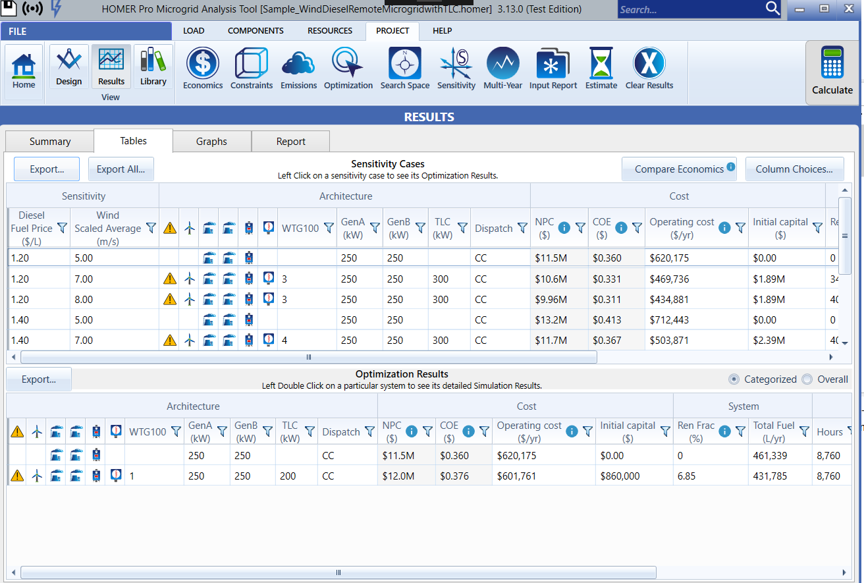Click the Estimate hourglass icon
Image resolution: width=864 pixels, height=583 pixels.
click(601, 65)
